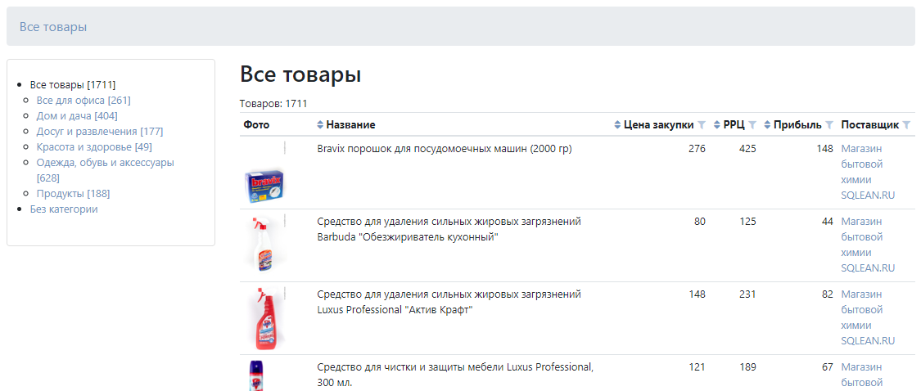Sort by Прибыль arrows icon
The image size is (921, 391).
point(768,125)
